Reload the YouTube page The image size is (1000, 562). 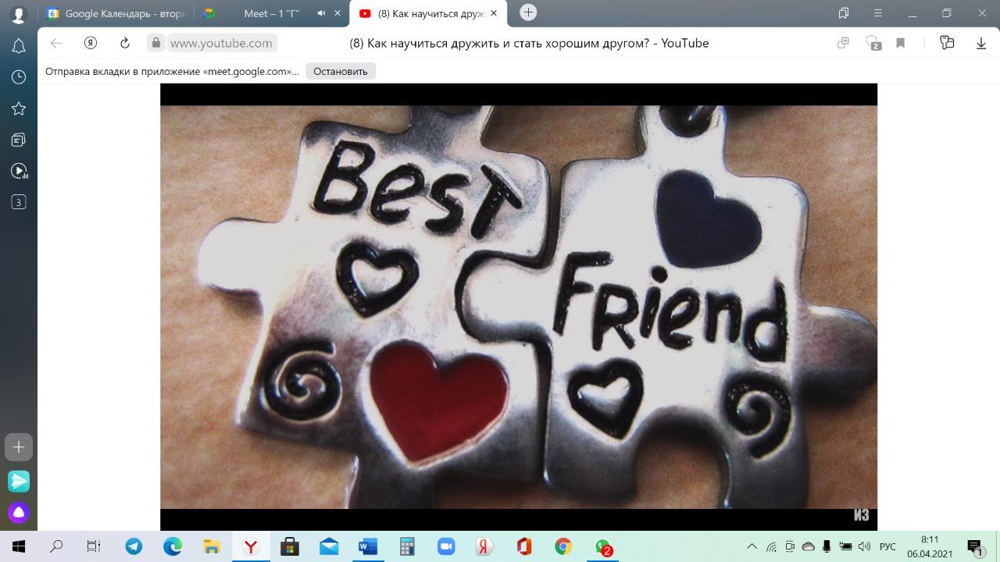124,44
